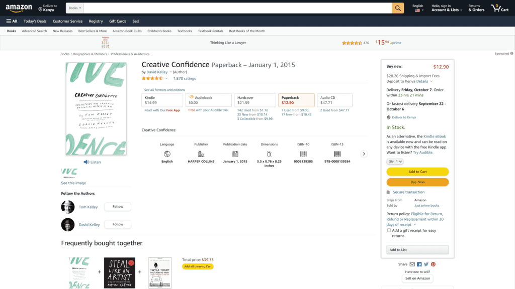Check the gift receipt checkbox
Screen dimensions: 515x289
pyautogui.click(x=389, y=230)
